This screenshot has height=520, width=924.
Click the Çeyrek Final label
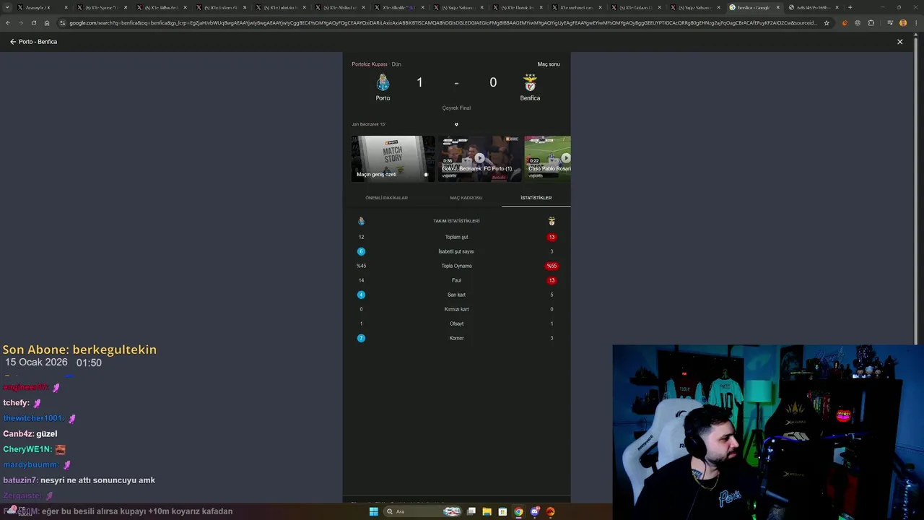tap(456, 108)
